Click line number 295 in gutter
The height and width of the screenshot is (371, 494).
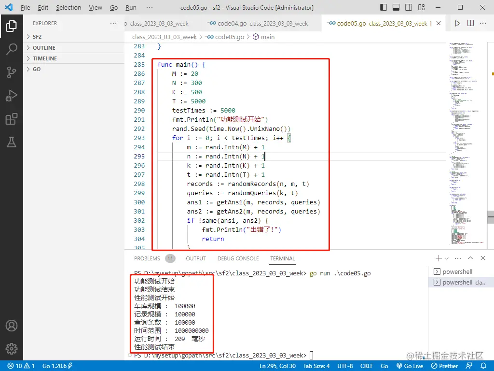pyautogui.click(x=139, y=156)
